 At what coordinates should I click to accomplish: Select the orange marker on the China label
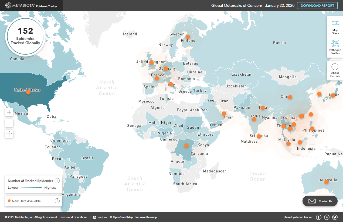[x=290, y=97]
